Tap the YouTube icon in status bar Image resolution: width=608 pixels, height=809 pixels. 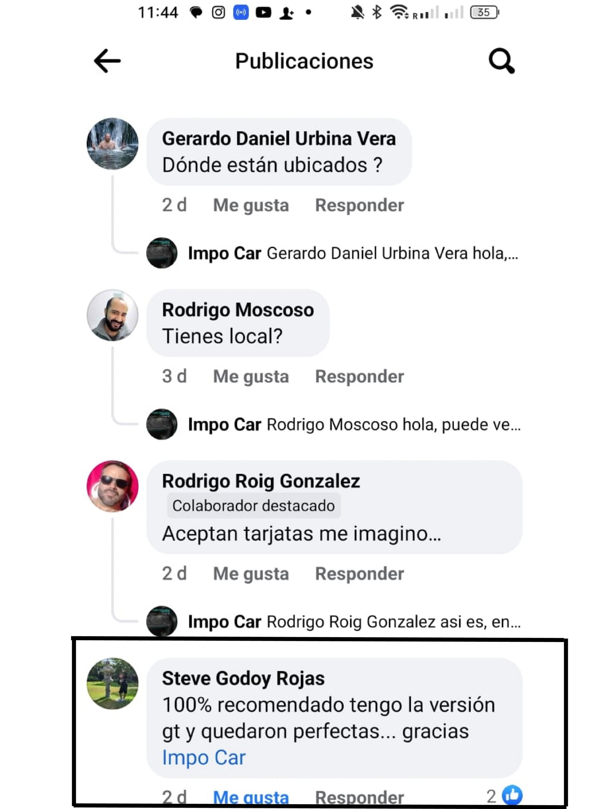point(264,12)
